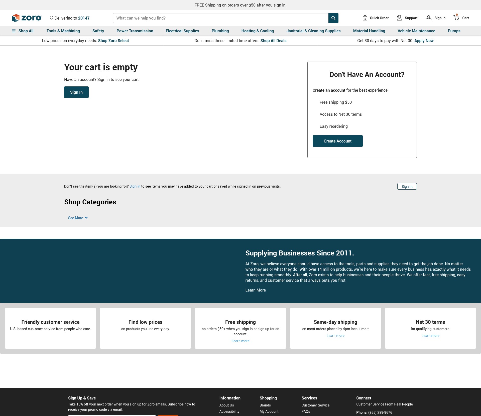The image size is (481, 416).
Task: Open Shop All Deals link
Action: (x=273, y=41)
